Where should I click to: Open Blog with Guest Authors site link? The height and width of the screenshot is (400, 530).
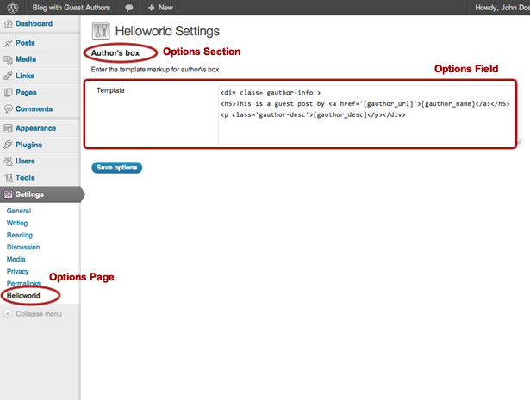point(72,8)
